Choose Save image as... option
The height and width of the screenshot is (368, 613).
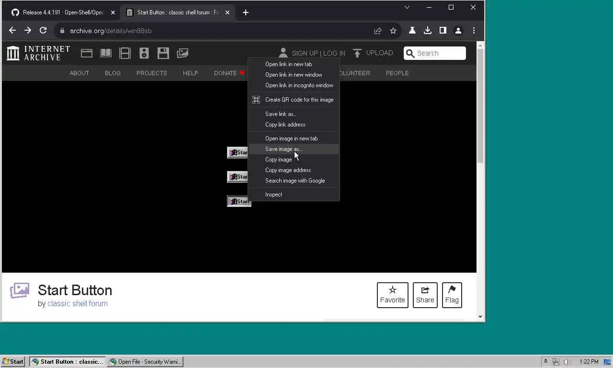[294, 149]
